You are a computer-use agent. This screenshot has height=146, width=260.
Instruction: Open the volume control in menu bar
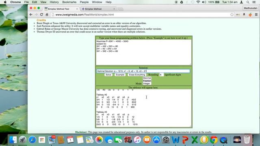204,2
